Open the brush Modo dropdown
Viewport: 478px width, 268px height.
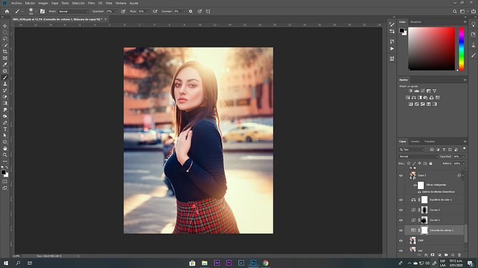[73, 11]
